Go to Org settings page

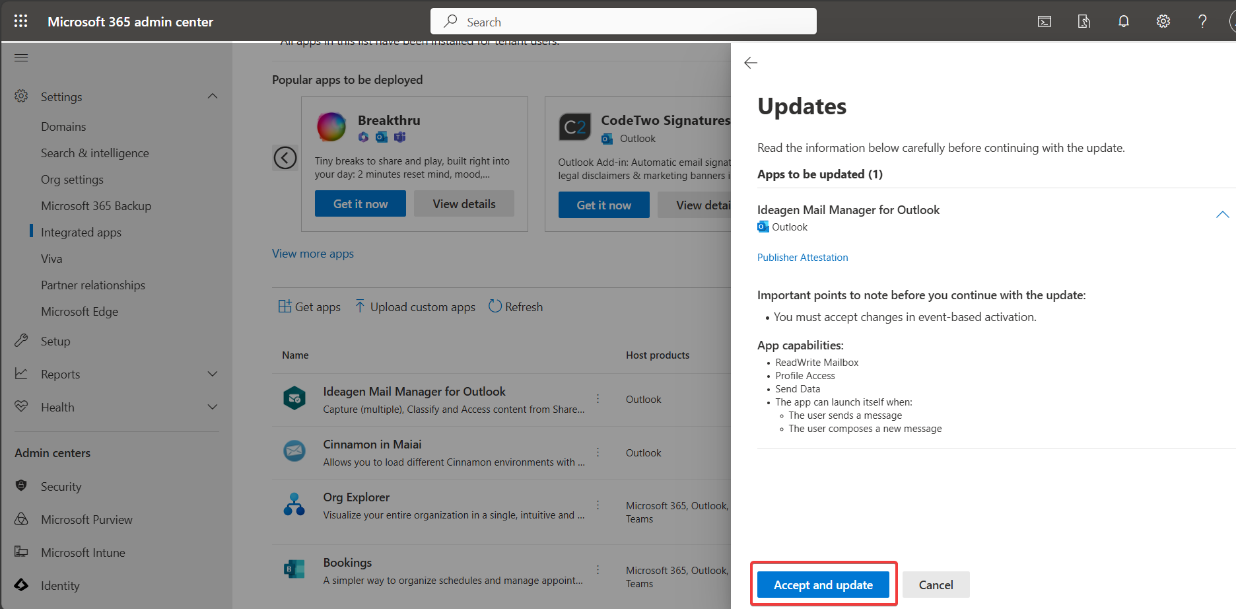coord(72,180)
